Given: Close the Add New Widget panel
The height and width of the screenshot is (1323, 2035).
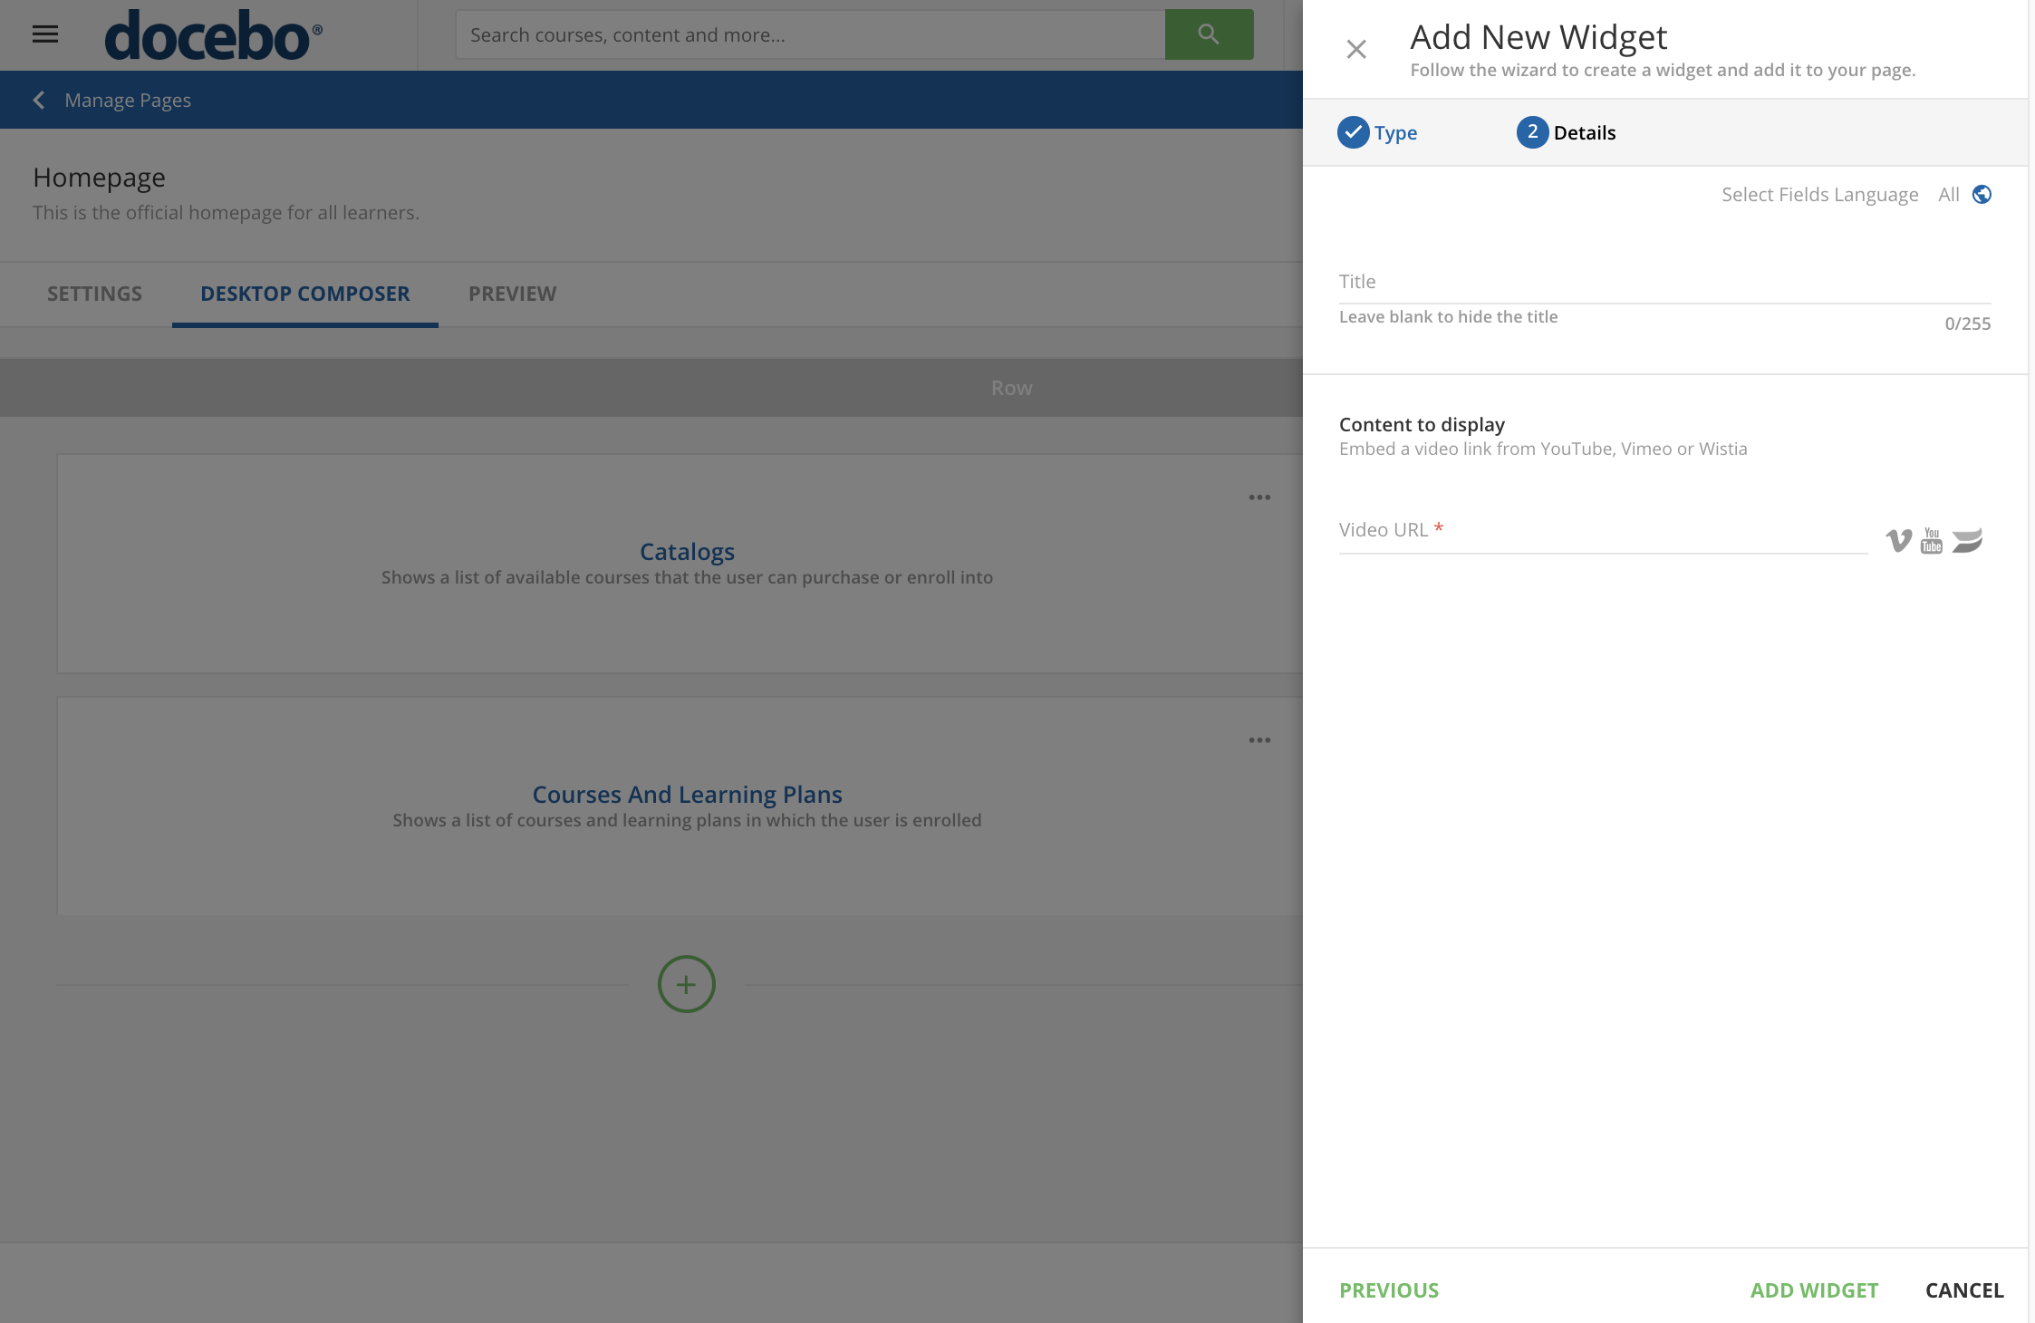Looking at the screenshot, I should pos(1356,49).
